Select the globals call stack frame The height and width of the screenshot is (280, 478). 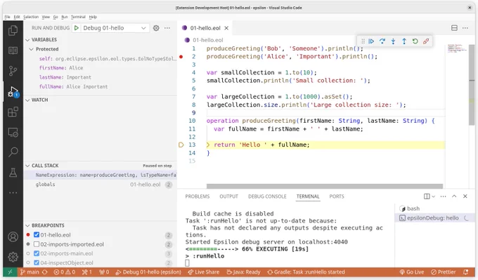101,185
